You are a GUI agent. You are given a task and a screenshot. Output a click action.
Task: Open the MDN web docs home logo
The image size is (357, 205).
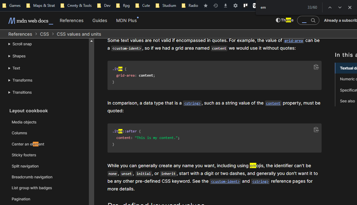pyautogui.click(x=30, y=20)
